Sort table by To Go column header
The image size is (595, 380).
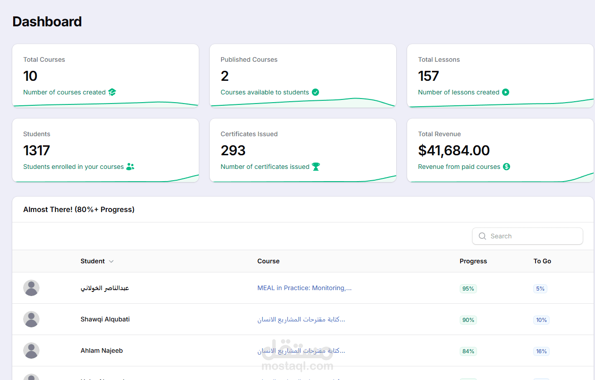pos(542,261)
